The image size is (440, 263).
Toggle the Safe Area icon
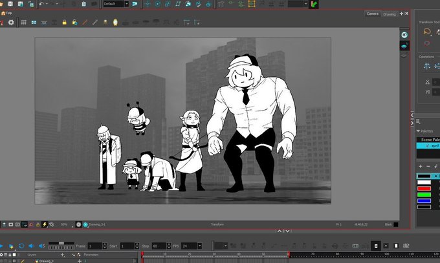pos(34,22)
